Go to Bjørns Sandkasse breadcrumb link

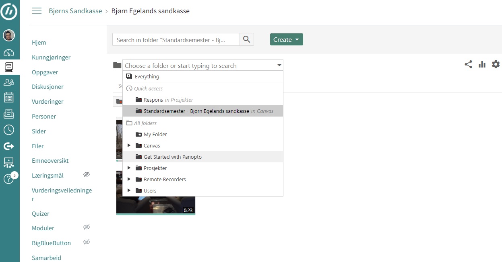point(75,11)
